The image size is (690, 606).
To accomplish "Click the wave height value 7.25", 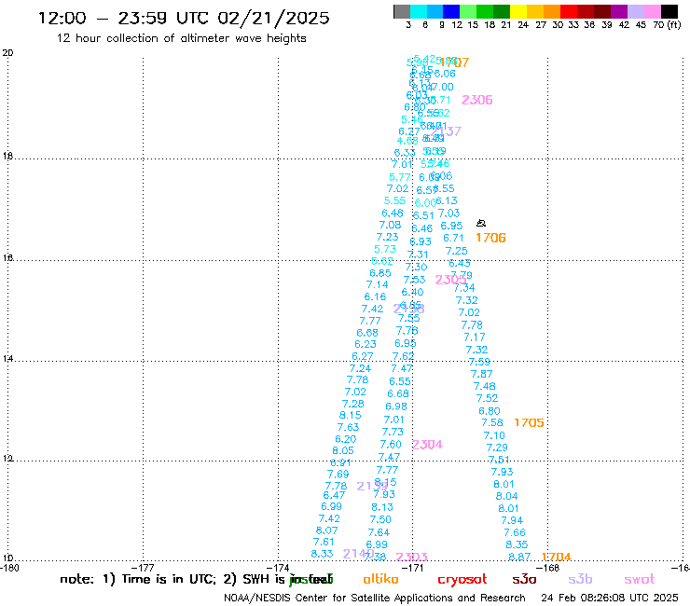I will pyautogui.click(x=456, y=251).
